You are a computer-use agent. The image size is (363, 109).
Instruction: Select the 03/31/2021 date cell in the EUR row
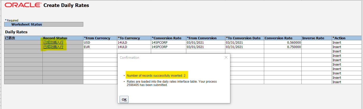[x=244, y=47]
